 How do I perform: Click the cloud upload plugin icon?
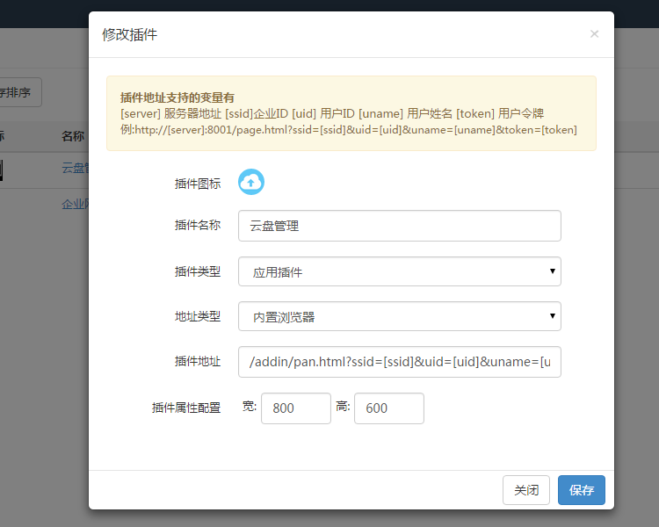[x=251, y=182]
